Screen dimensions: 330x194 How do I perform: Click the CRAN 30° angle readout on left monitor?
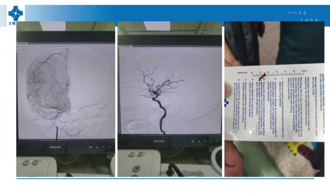click(23, 52)
